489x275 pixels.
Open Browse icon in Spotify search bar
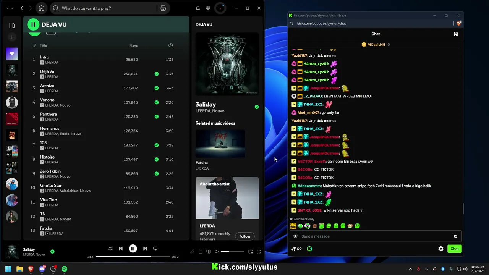click(163, 8)
